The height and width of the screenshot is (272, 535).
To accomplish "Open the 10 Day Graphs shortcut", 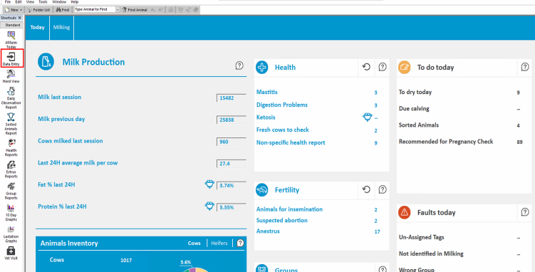I will coord(11,213).
